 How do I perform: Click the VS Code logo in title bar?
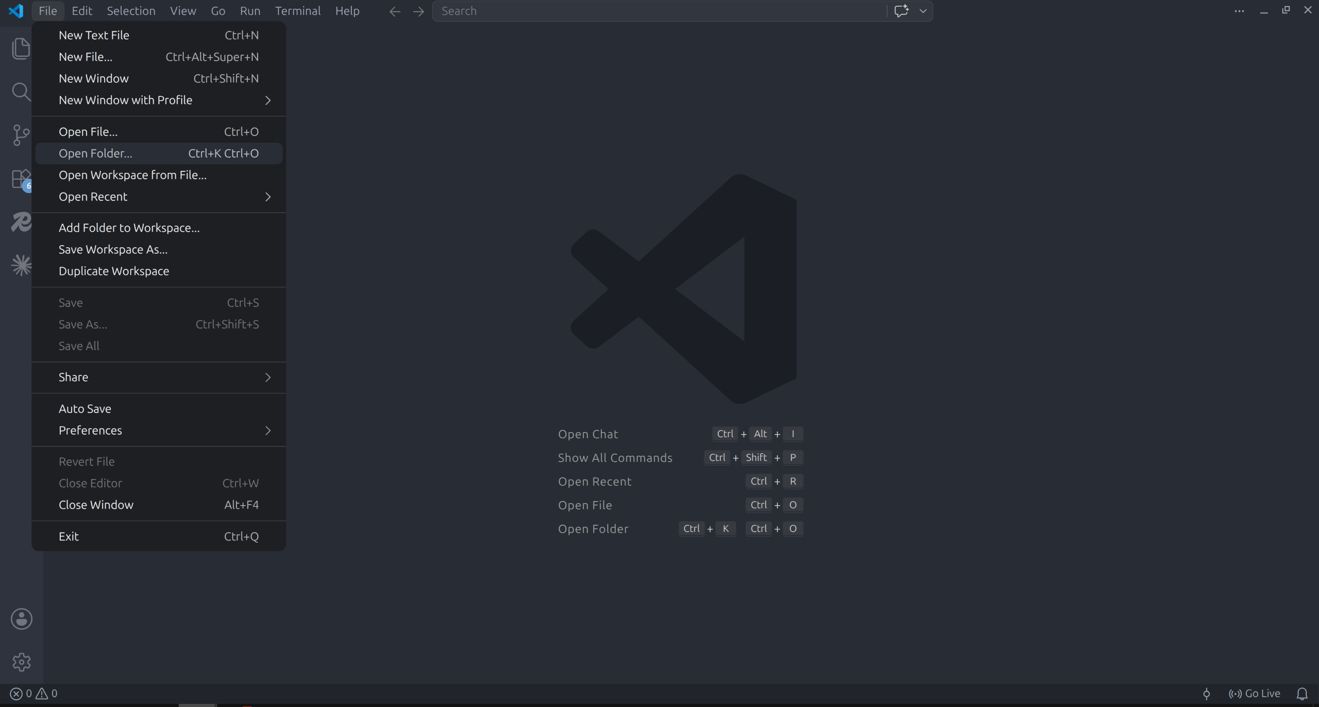click(16, 11)
